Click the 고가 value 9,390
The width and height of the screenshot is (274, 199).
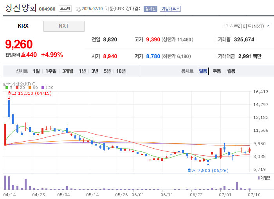pos(153,39)
